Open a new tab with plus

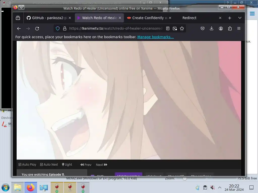pyautogui.click(x=230, y=18)
